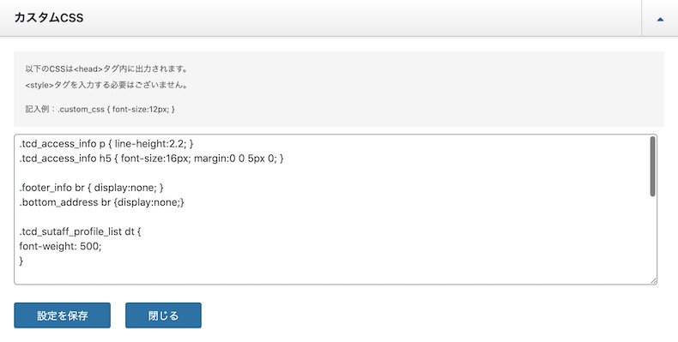Place cursor in the font-weight: 500 line
Screen dimensions: 678x342
61,247
